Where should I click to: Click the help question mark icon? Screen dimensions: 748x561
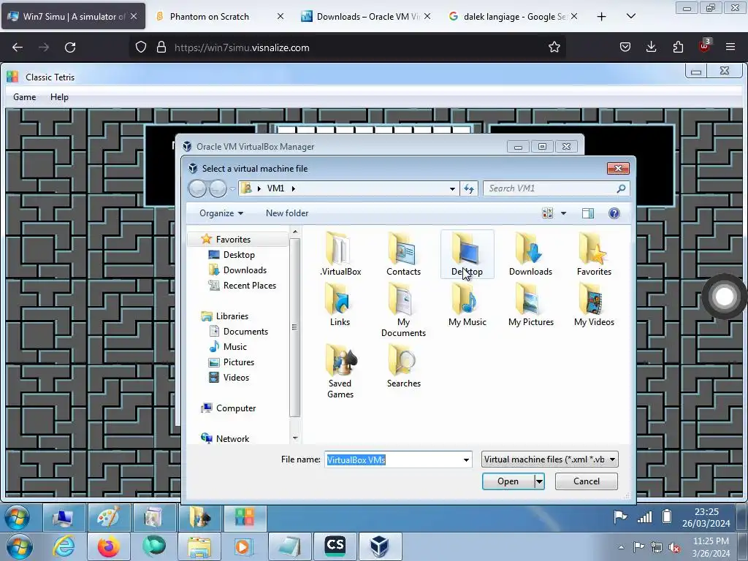point(614,213)
